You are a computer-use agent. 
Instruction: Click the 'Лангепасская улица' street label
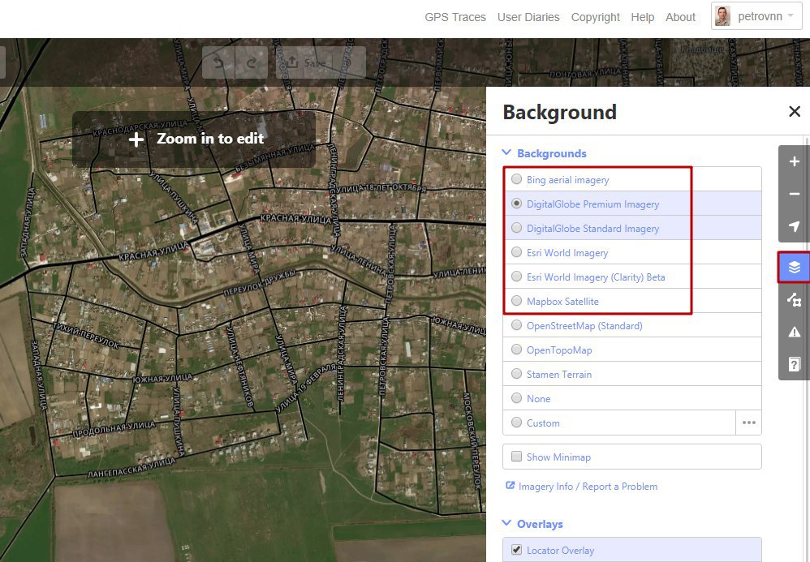[131, 468]
